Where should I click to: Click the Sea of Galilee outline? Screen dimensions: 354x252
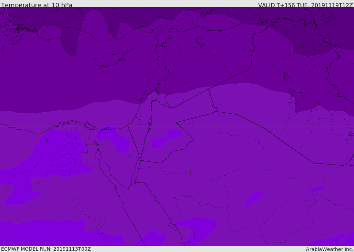click(x=152, y=99)
